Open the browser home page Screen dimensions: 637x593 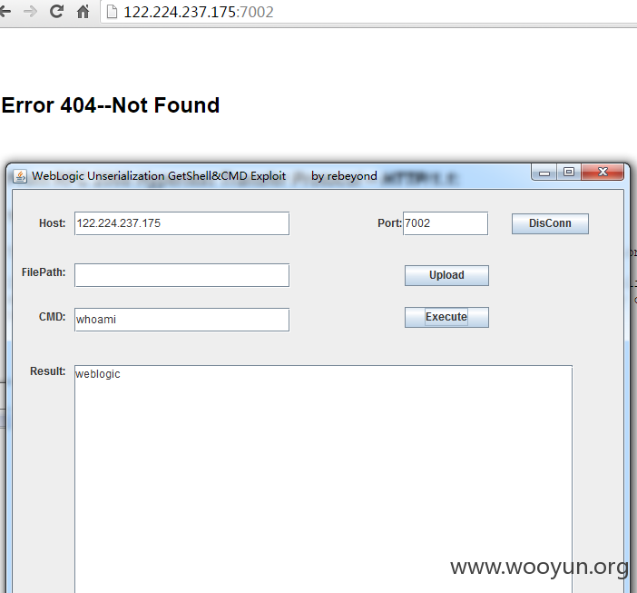coord(83,12)
